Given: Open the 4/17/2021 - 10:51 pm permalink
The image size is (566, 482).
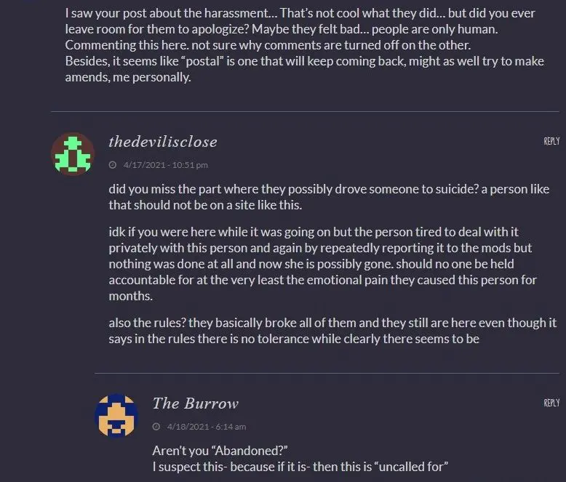Looking at the screenshot, I should (x=166, y=165).
